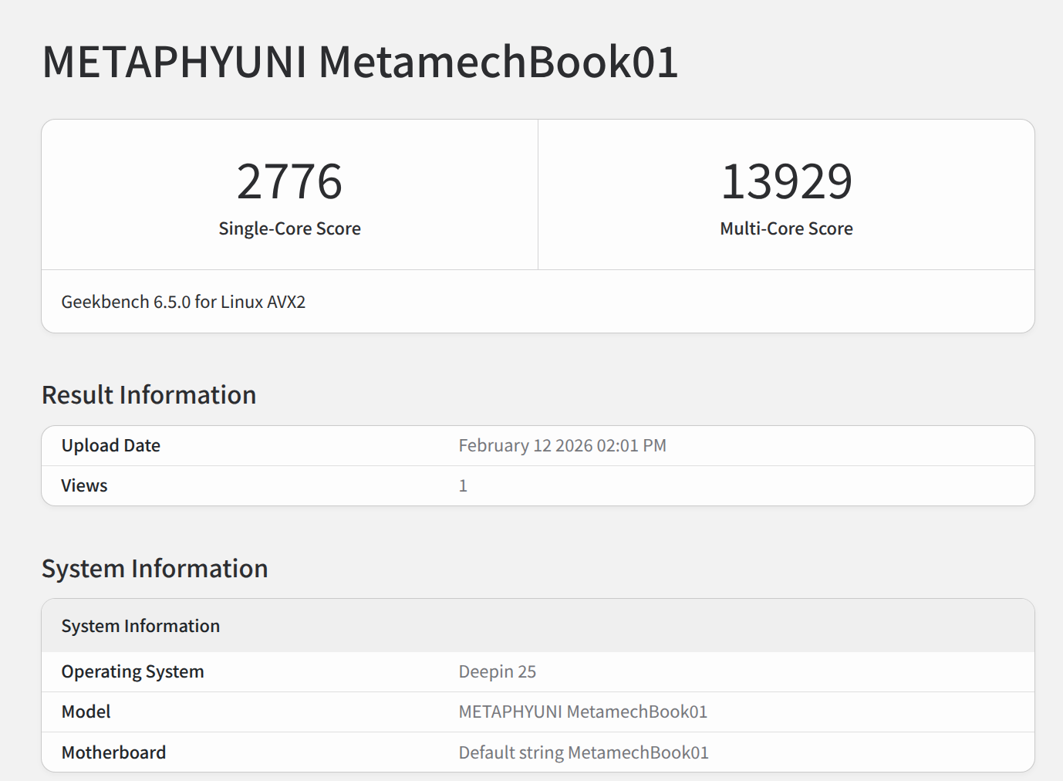Click the Motherboard row label
The image size is (1063, 781).
click(113, 752)
